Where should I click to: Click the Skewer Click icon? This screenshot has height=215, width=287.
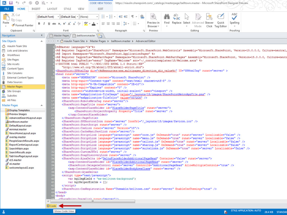pyautogui.click(x=209, y=17)
